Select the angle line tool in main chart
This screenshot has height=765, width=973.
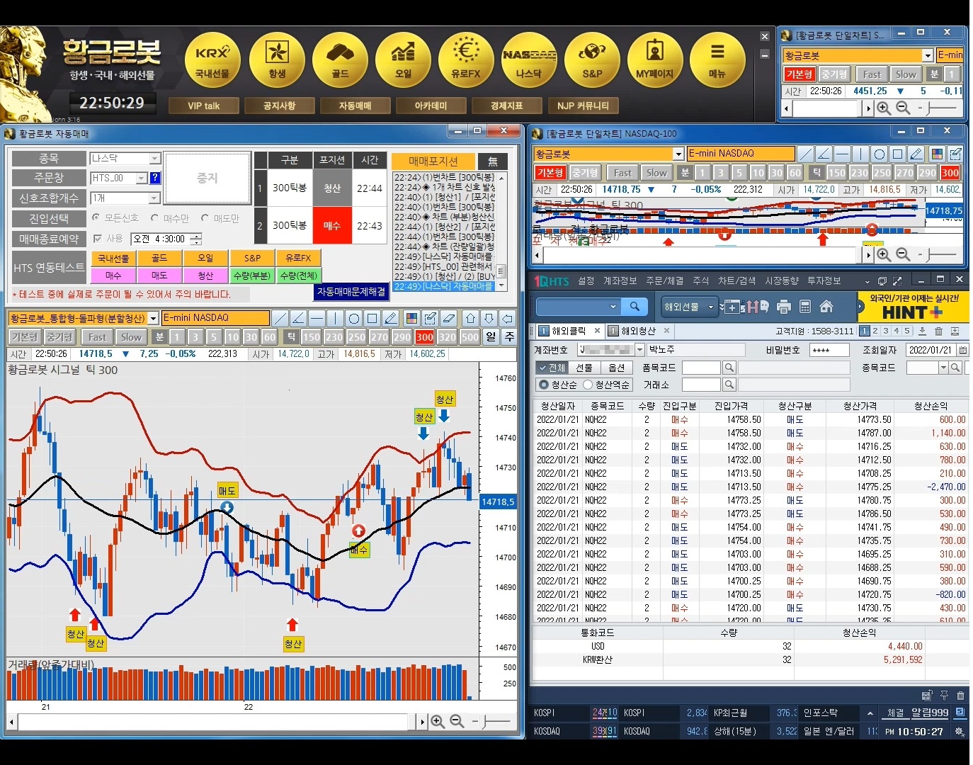[x=298, y=318]
